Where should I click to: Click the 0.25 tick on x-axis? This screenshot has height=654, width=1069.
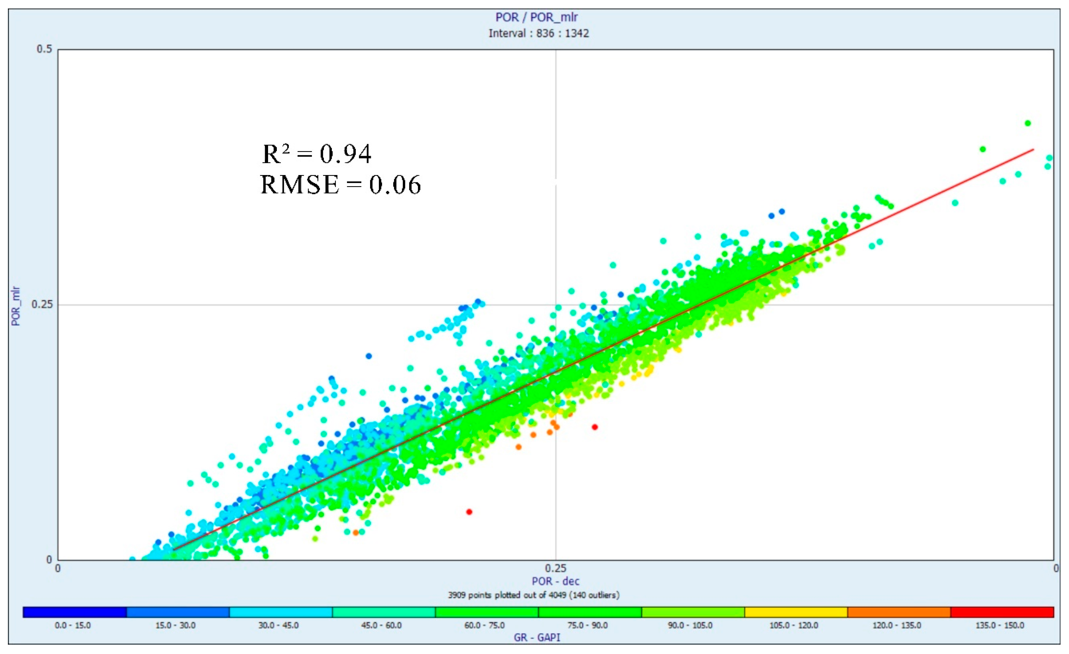[555, 568]
